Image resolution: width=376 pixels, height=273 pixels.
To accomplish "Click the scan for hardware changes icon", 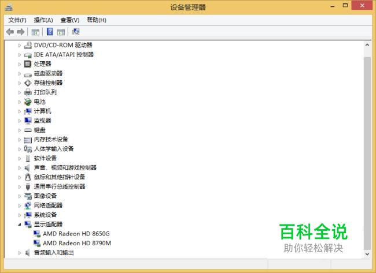I will click(76, 32).
